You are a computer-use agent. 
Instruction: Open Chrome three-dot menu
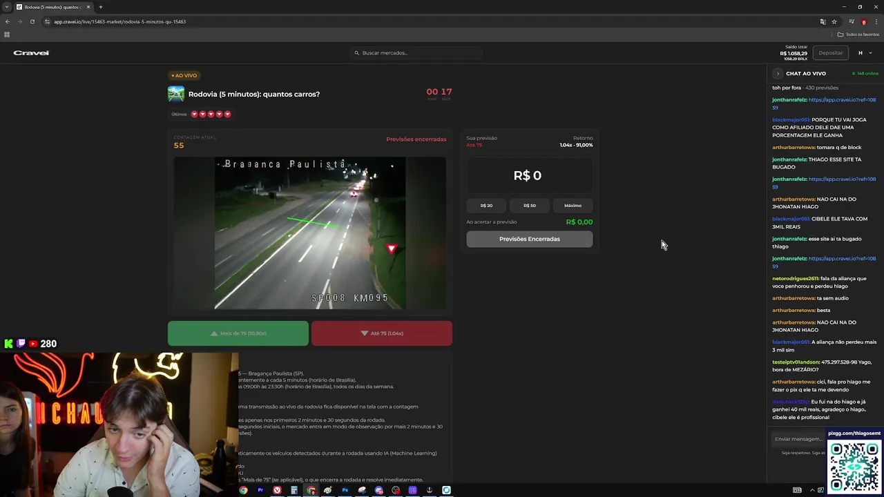(876, 21)
